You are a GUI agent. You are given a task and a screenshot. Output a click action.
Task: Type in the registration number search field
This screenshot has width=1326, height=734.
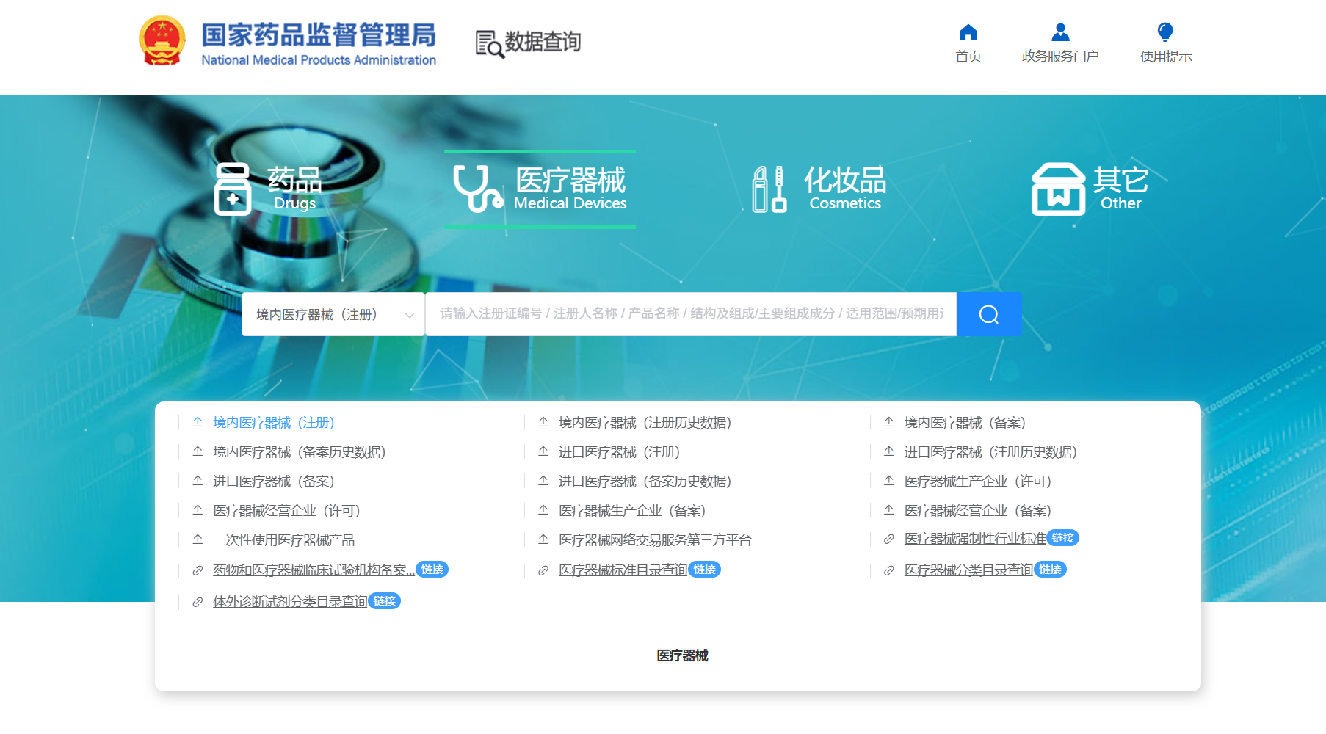click(x=690, y=314)
